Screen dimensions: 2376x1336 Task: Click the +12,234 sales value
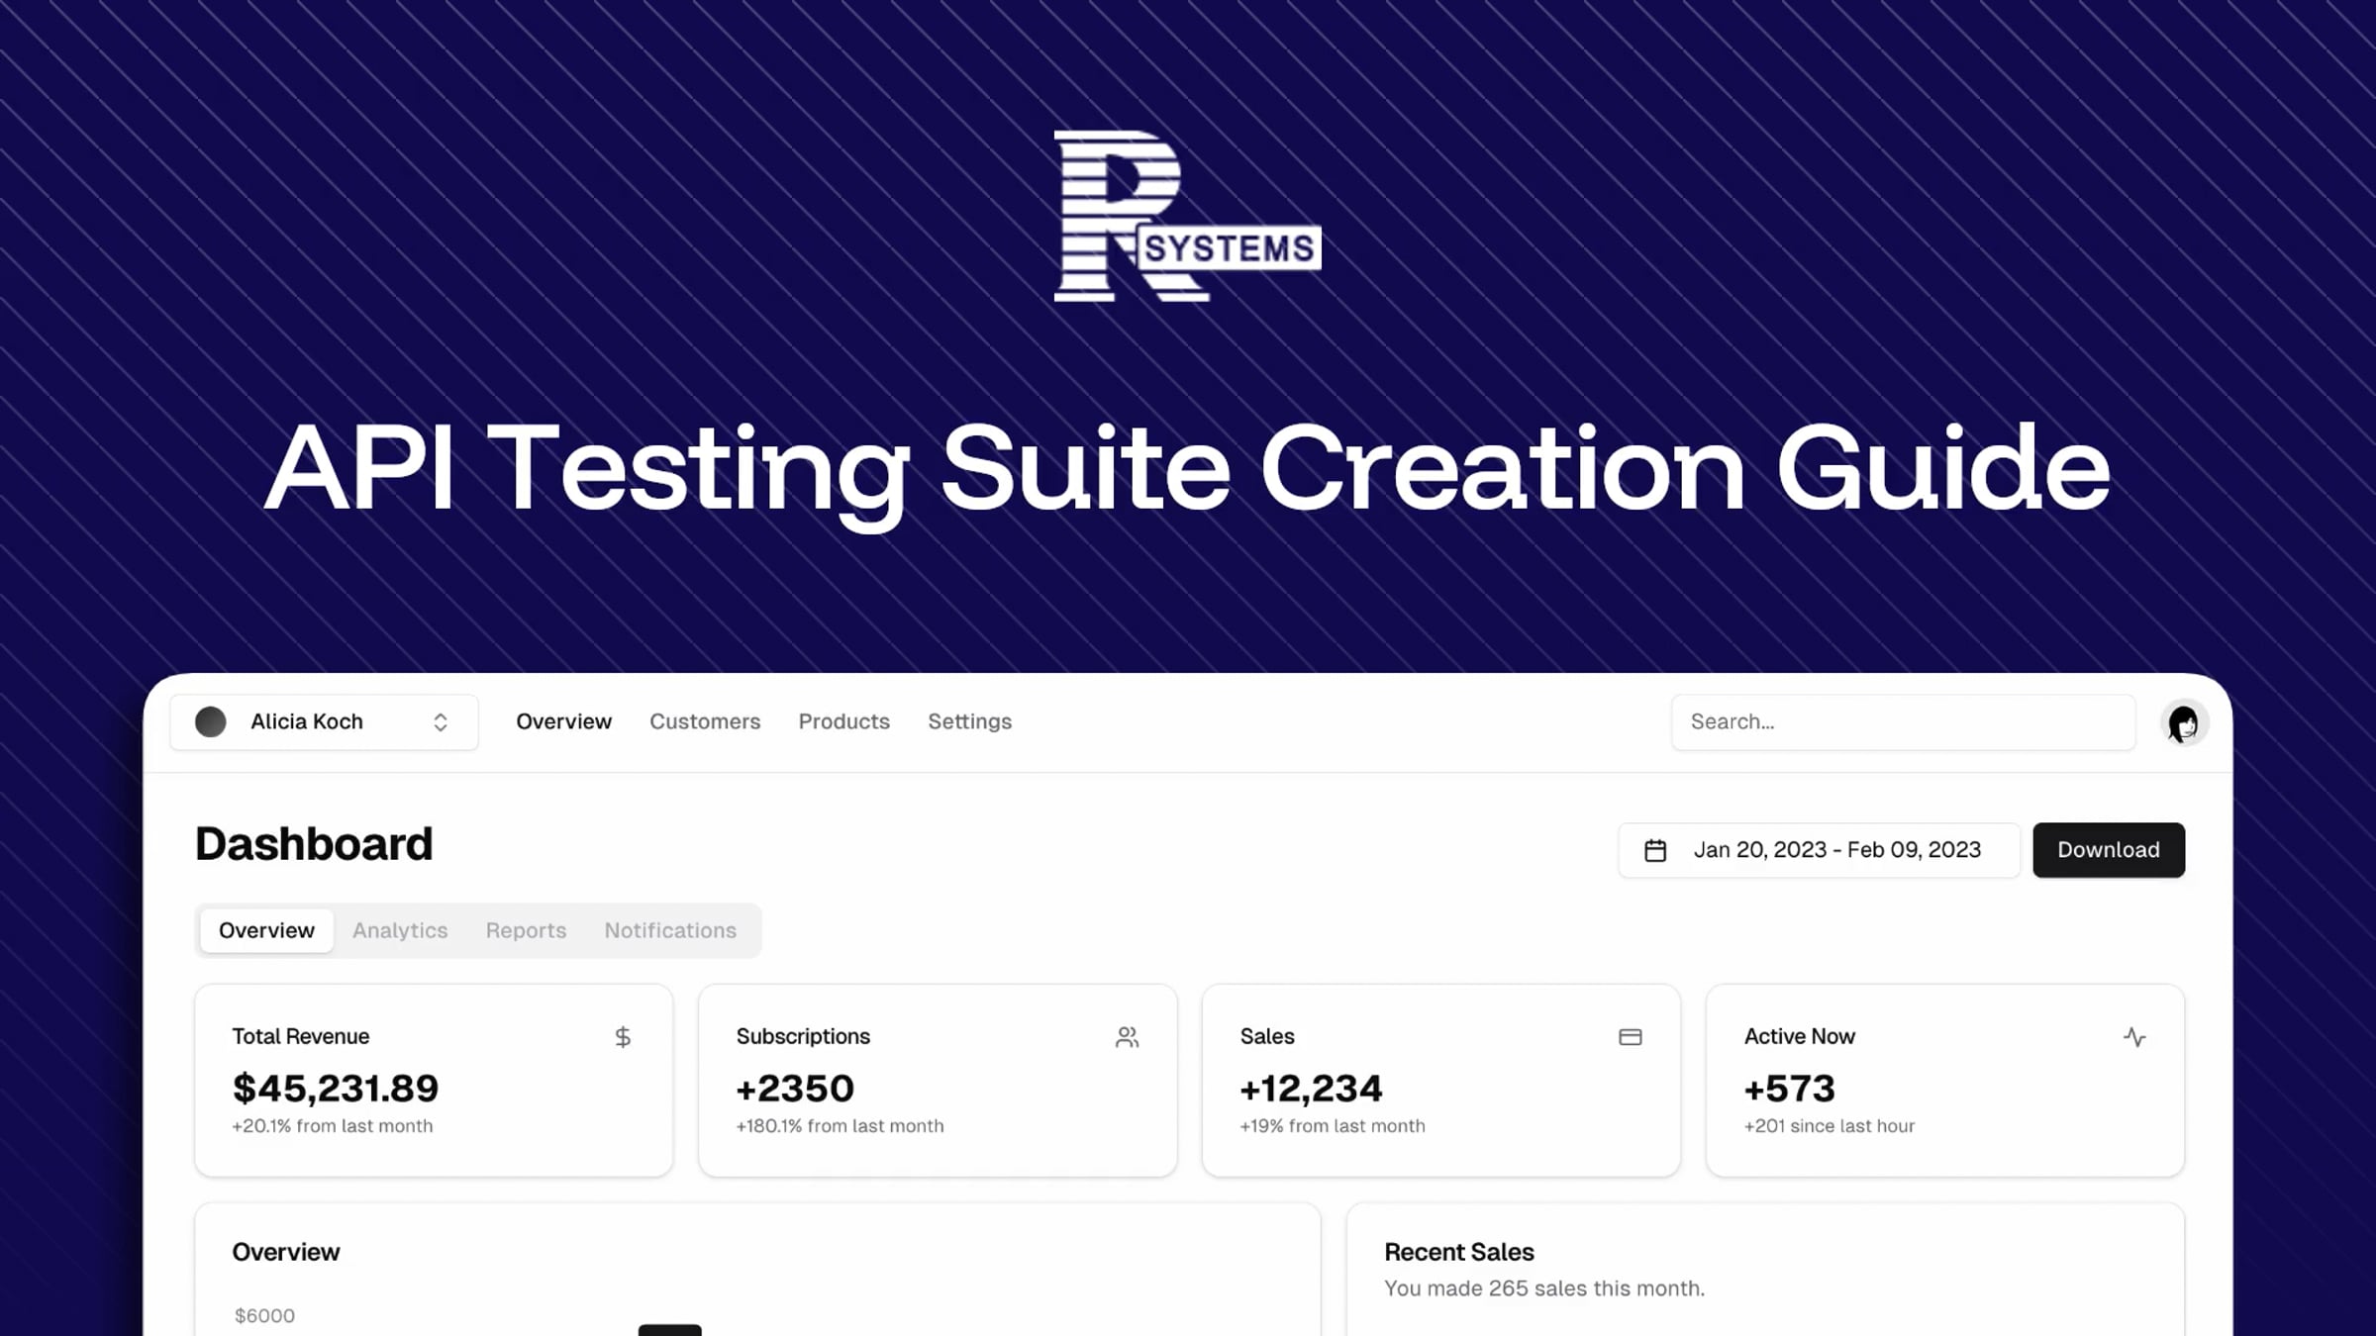(1311, 1089)
